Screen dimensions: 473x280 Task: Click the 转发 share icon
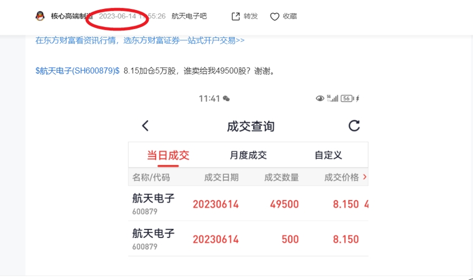236,16
